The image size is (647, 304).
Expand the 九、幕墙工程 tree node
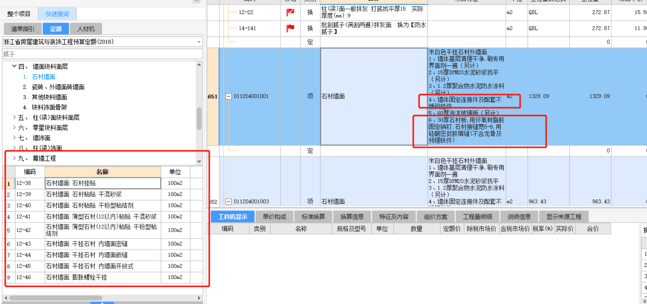click(14, 158)
